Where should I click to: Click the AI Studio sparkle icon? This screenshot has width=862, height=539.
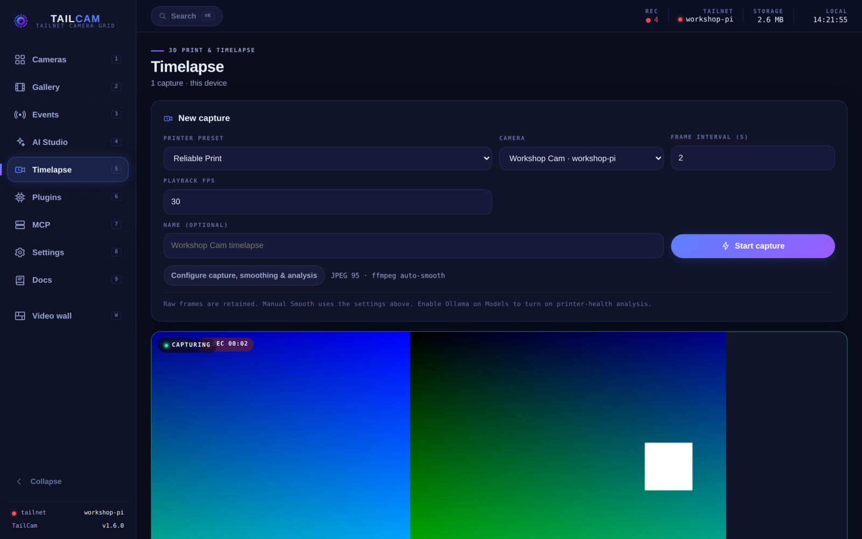(20, 142)
